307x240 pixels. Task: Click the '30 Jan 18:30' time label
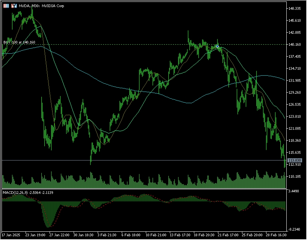coord(83,235)
